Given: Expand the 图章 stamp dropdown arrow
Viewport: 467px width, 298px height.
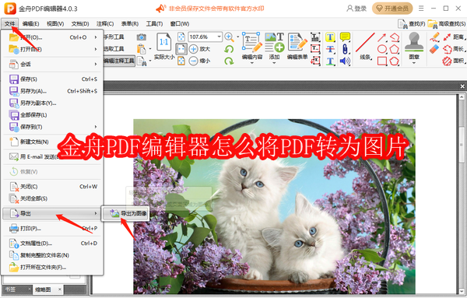Looking at the screenshot, I should click(x=414, y=63).
